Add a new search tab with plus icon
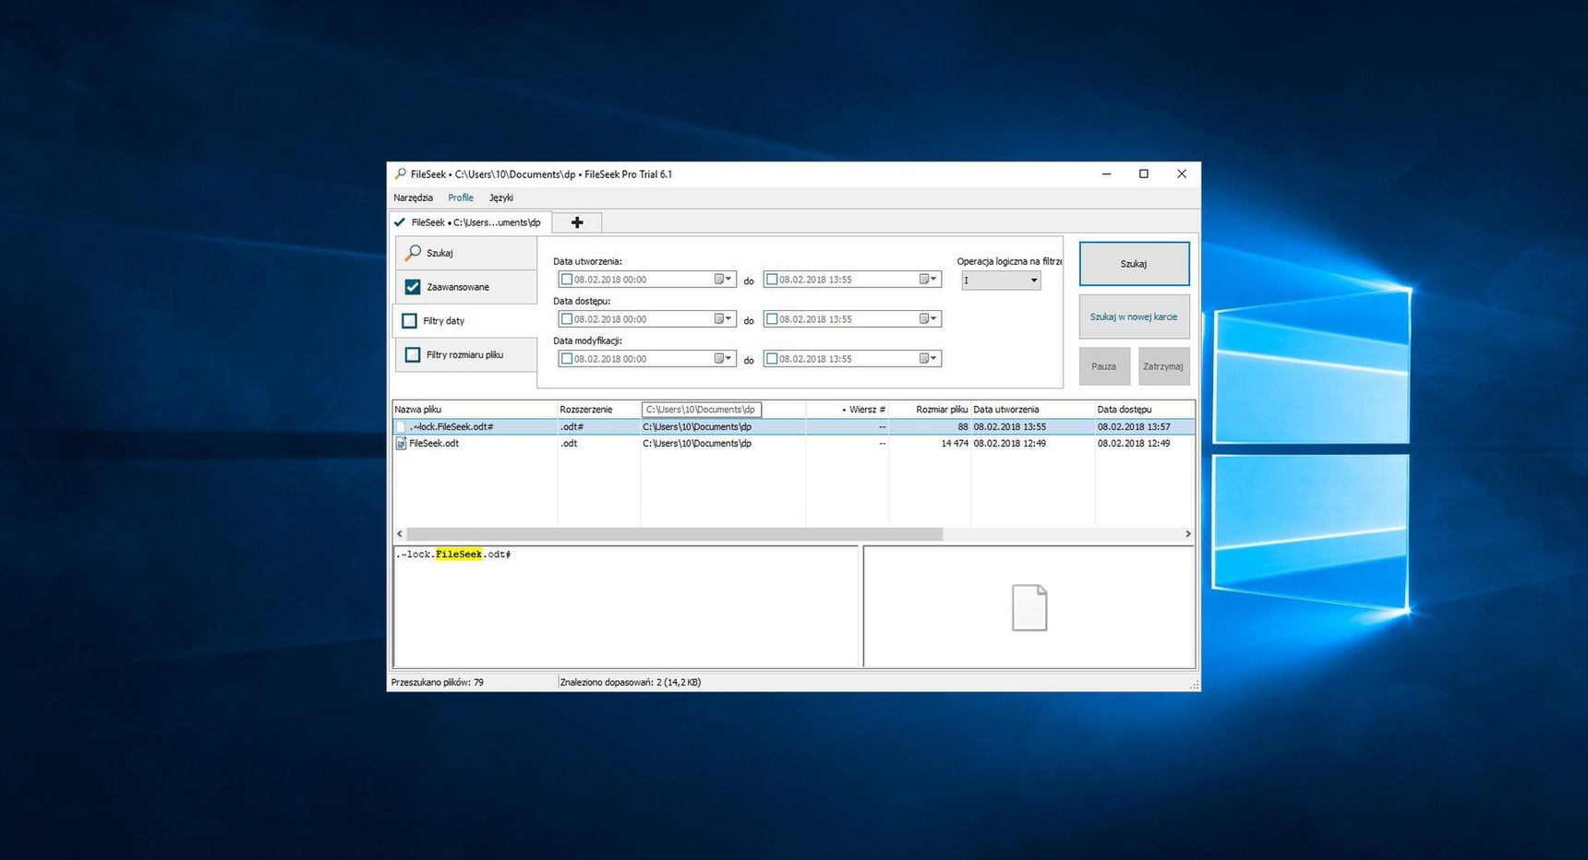 pyautogui.click(x=577, y=222)
